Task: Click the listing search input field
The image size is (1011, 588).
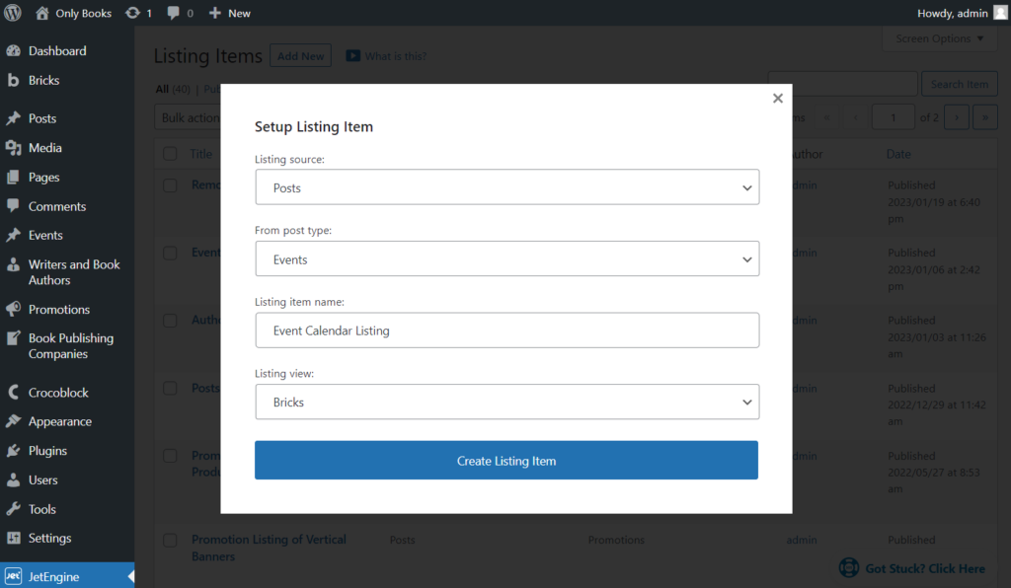Action: tap(843, 84)
